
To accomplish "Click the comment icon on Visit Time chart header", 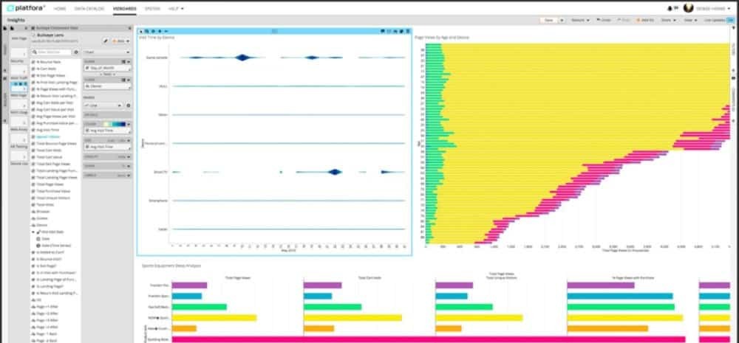I will [381, 31].
